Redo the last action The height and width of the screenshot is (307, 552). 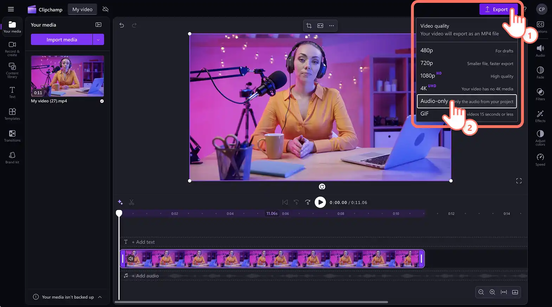coord(134,25)
